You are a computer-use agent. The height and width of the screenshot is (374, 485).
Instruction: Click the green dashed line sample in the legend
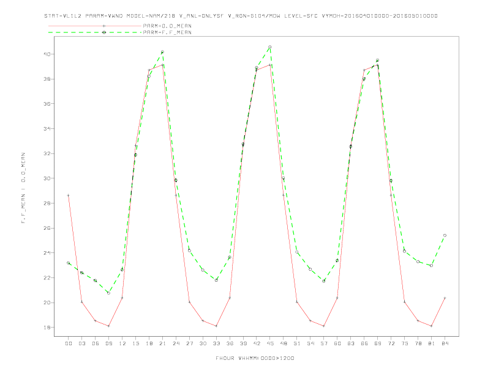coord(95,32)
